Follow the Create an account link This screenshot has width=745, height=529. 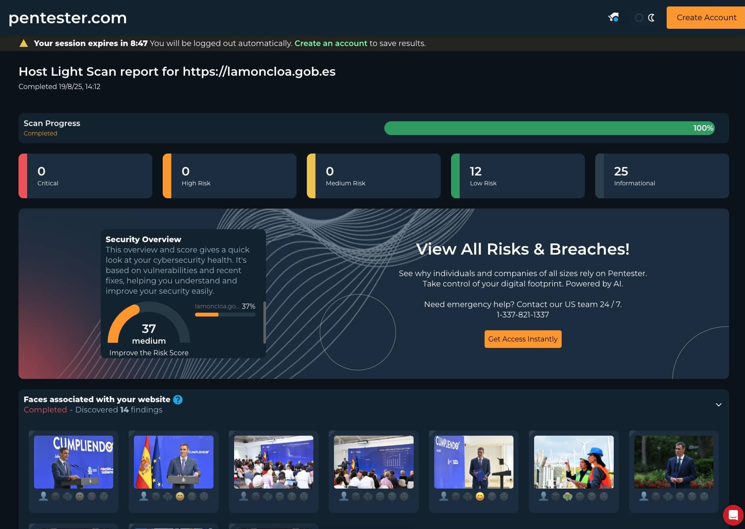pos(331,43)
